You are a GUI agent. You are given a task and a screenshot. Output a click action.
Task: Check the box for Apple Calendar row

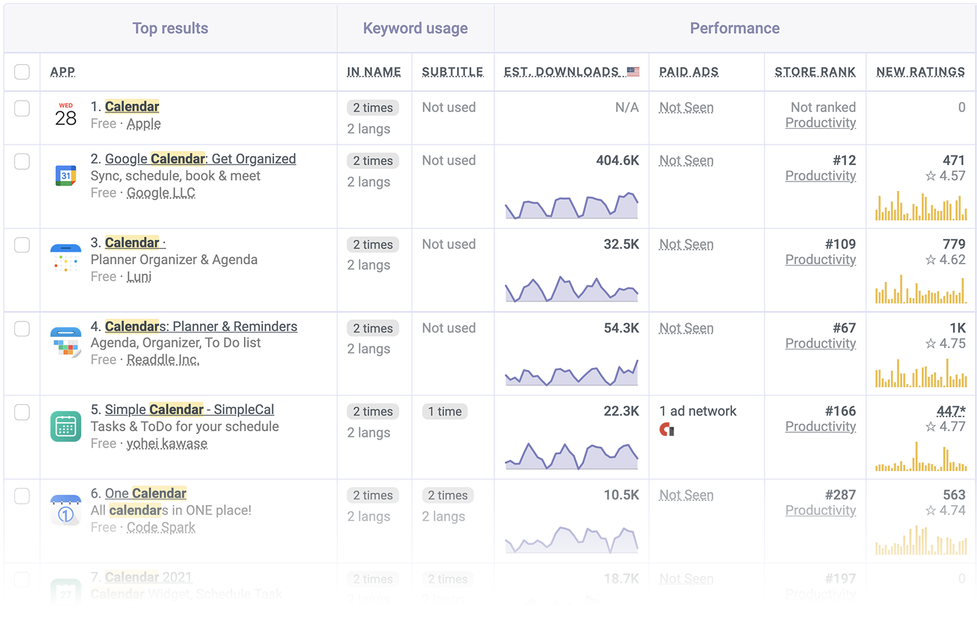pyautogui.click(x=22, y=108)
